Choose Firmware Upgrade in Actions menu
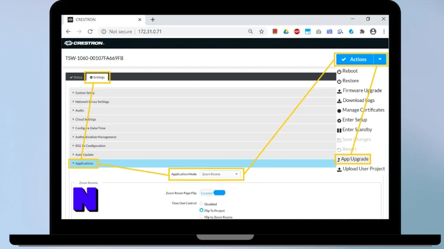This screenshot has width=444, height=249. (359, 91)
